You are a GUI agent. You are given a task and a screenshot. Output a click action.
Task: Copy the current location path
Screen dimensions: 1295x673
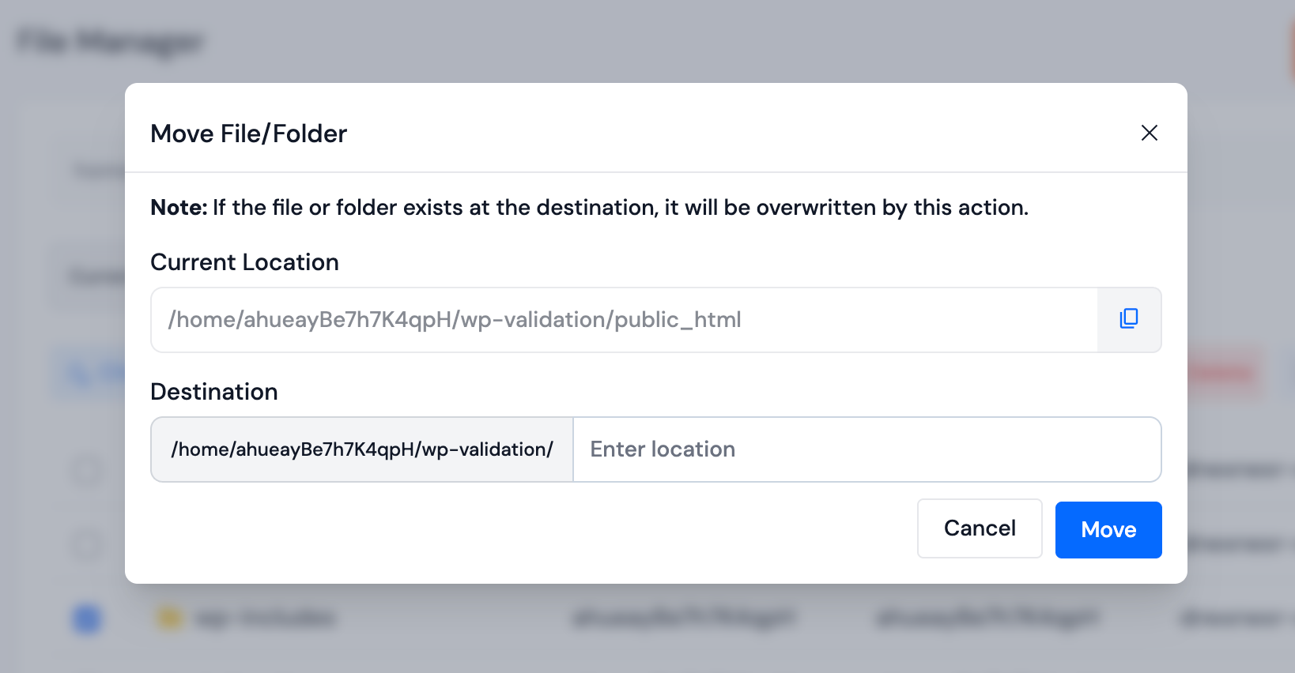[1129, 319]
